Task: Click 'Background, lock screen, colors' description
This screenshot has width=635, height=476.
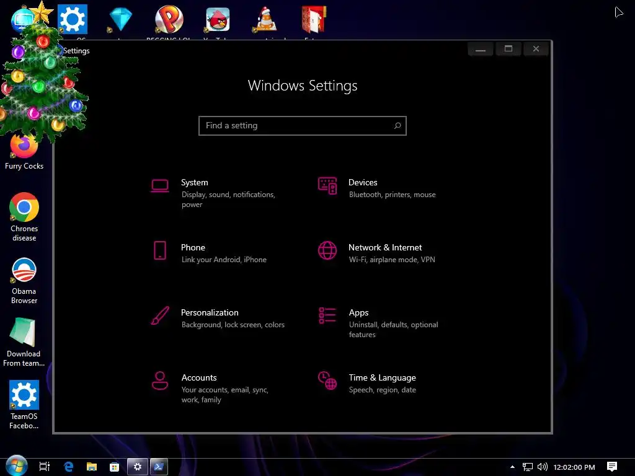Action: (x=233, y=325)
